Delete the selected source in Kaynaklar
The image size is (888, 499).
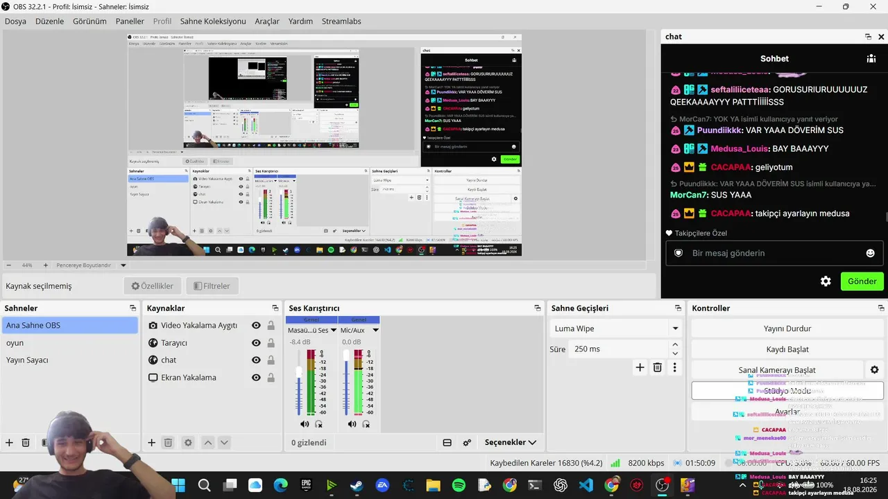(168, 442)
